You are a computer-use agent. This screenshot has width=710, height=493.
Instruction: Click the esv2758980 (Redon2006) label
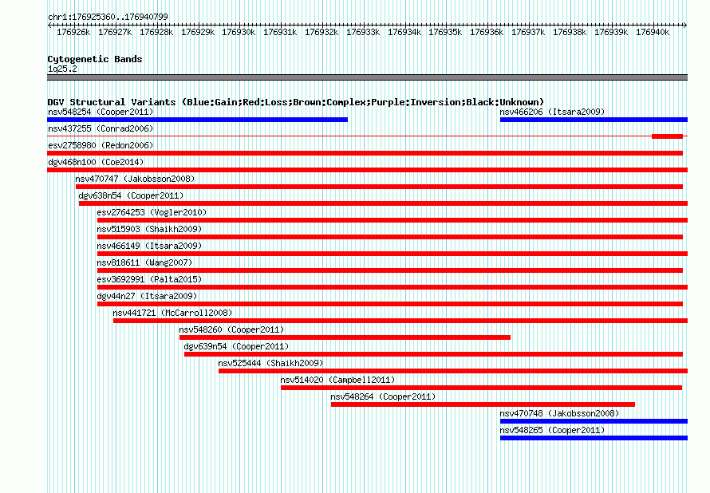coord(101,145)
